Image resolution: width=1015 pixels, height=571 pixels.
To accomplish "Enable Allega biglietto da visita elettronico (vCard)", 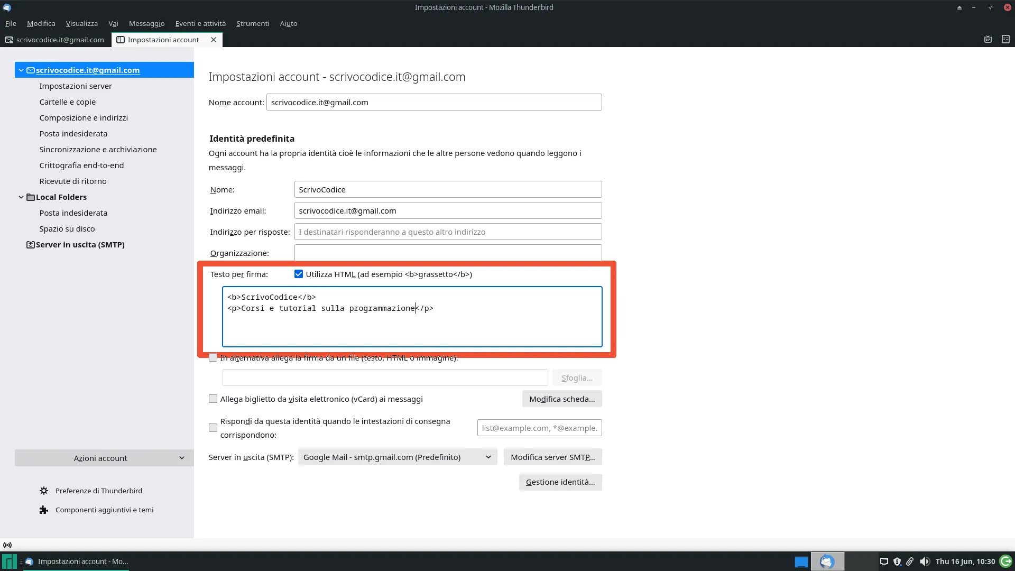I will (x=213, y=399).
